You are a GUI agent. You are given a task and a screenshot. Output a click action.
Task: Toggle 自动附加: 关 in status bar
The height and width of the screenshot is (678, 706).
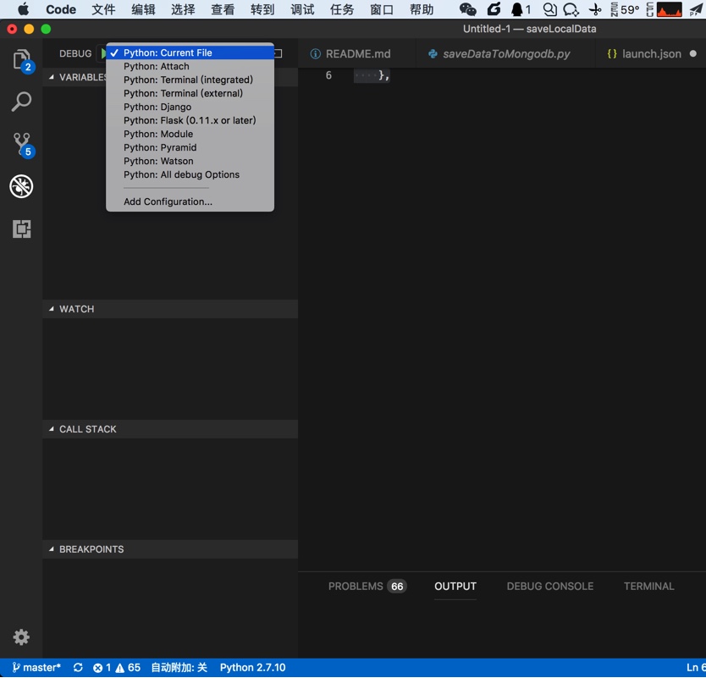click(x=179, y=667)
